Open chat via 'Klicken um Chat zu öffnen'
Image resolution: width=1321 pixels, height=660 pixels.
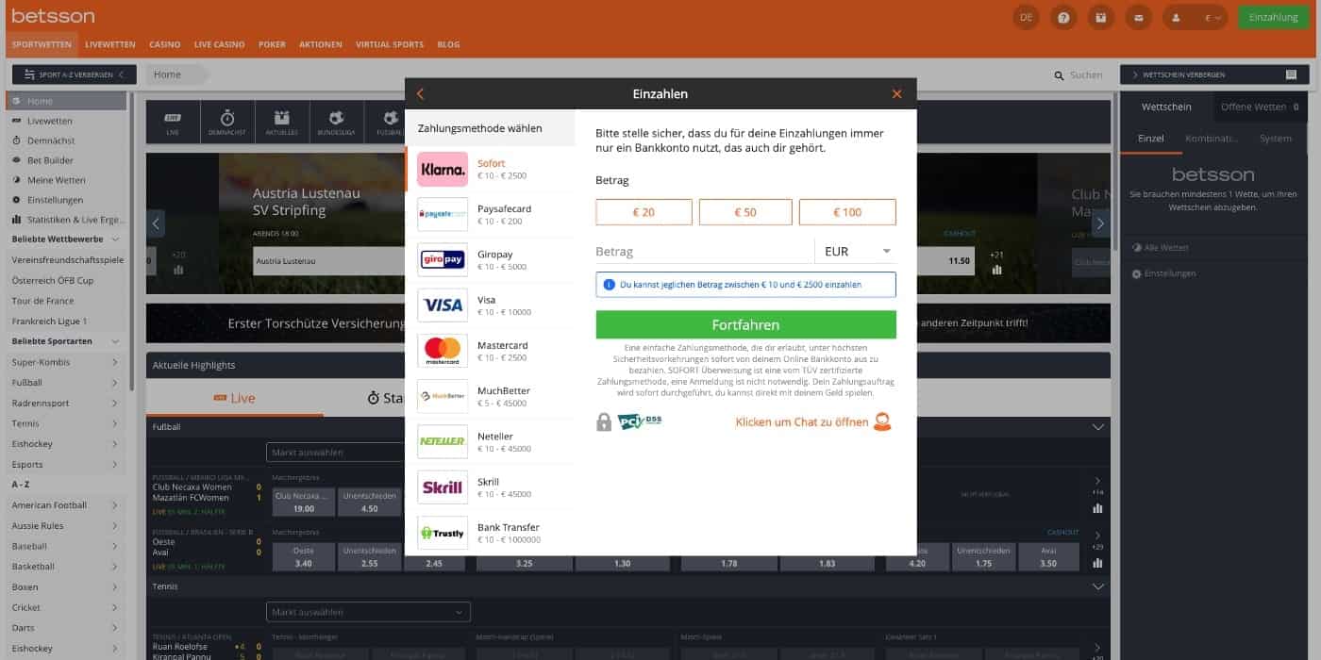802,422
